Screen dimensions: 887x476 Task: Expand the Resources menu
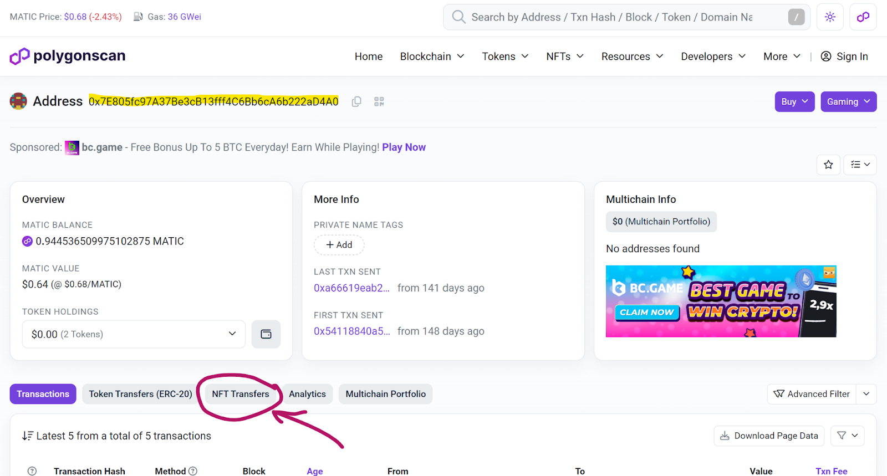pos(633,57)
